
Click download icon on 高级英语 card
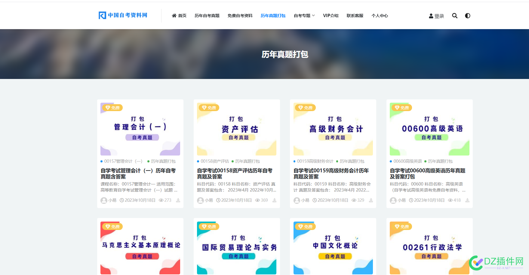click(x=467, y=200)
